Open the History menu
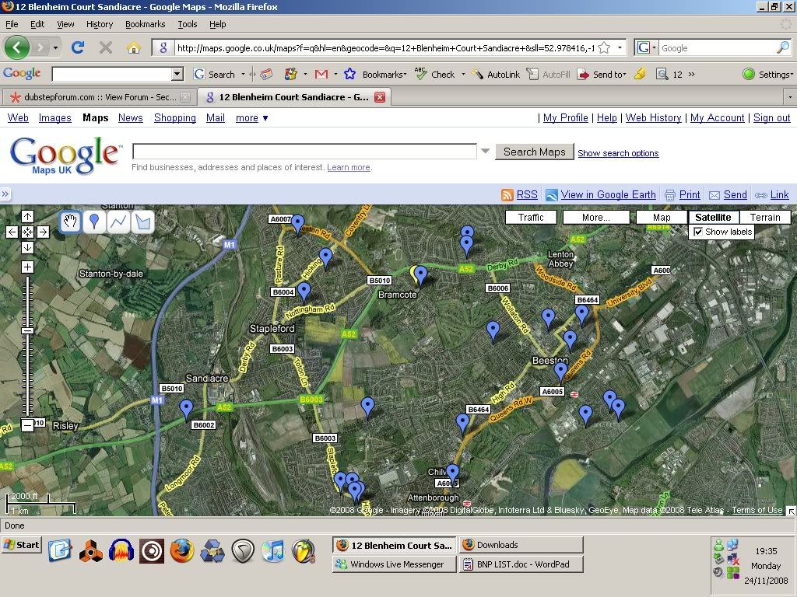This screenshot has width=797, height=597. click(99, 24)
